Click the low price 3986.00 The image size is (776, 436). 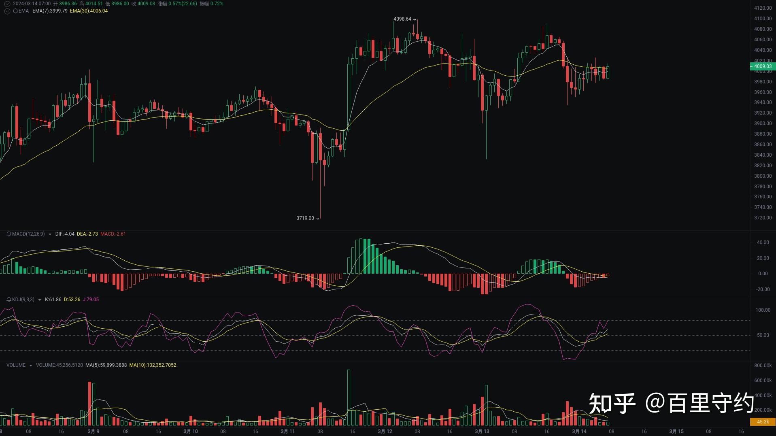click(120, 4)
